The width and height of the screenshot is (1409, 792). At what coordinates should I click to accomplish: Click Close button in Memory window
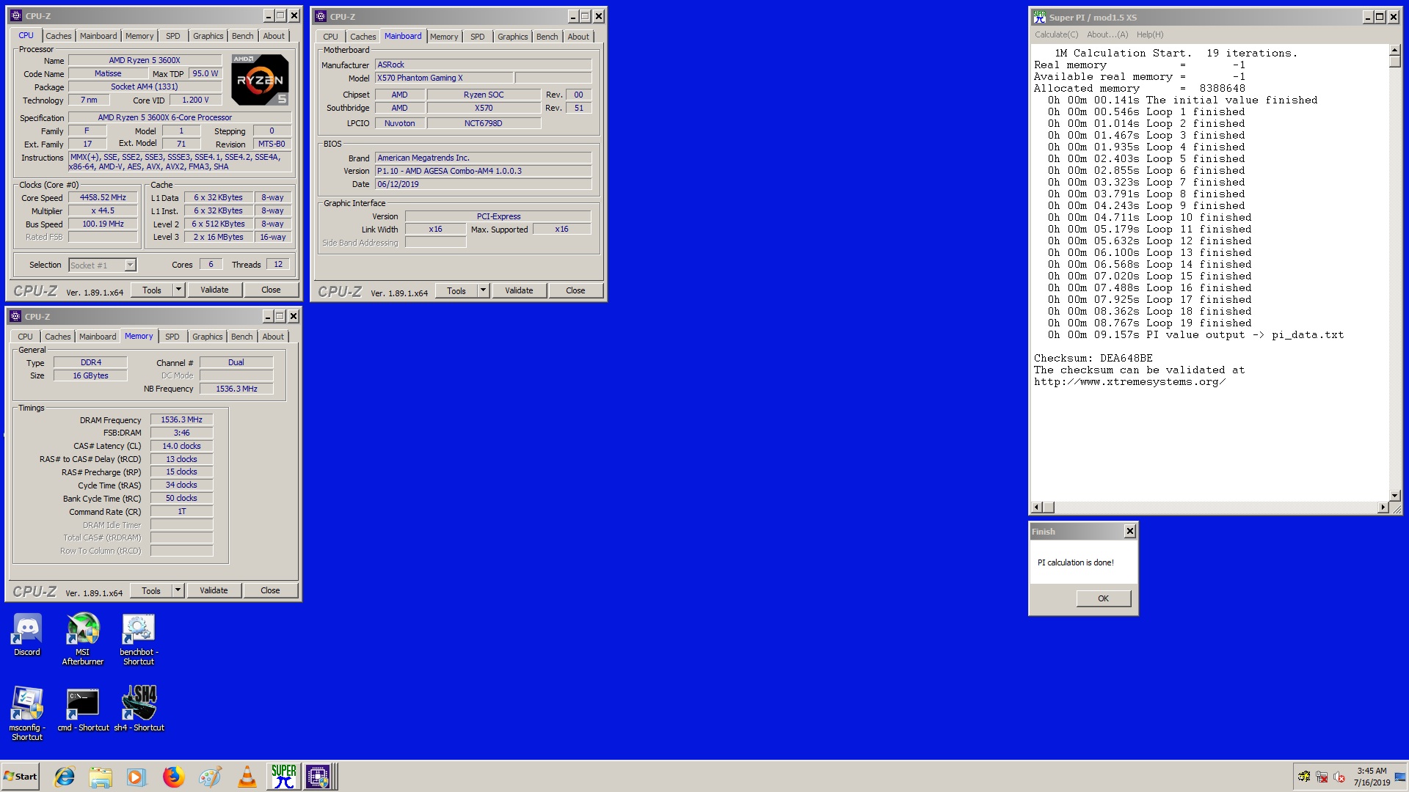point(270,590)
